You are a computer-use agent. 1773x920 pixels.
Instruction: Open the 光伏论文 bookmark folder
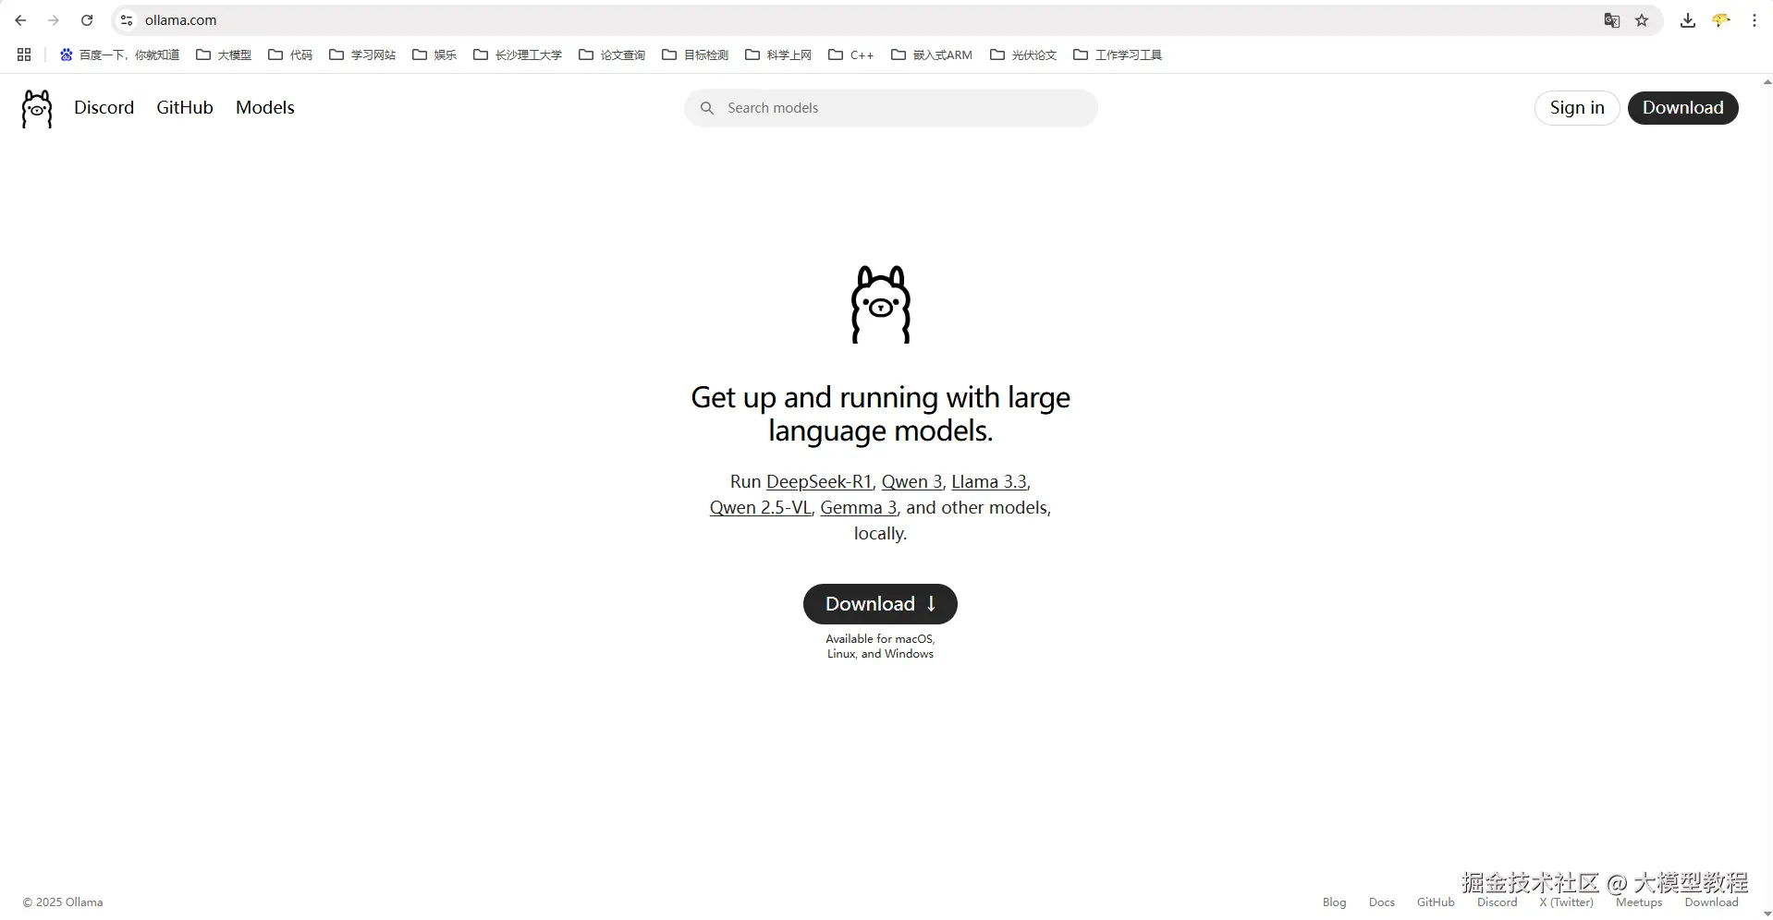coord(1023,54)
